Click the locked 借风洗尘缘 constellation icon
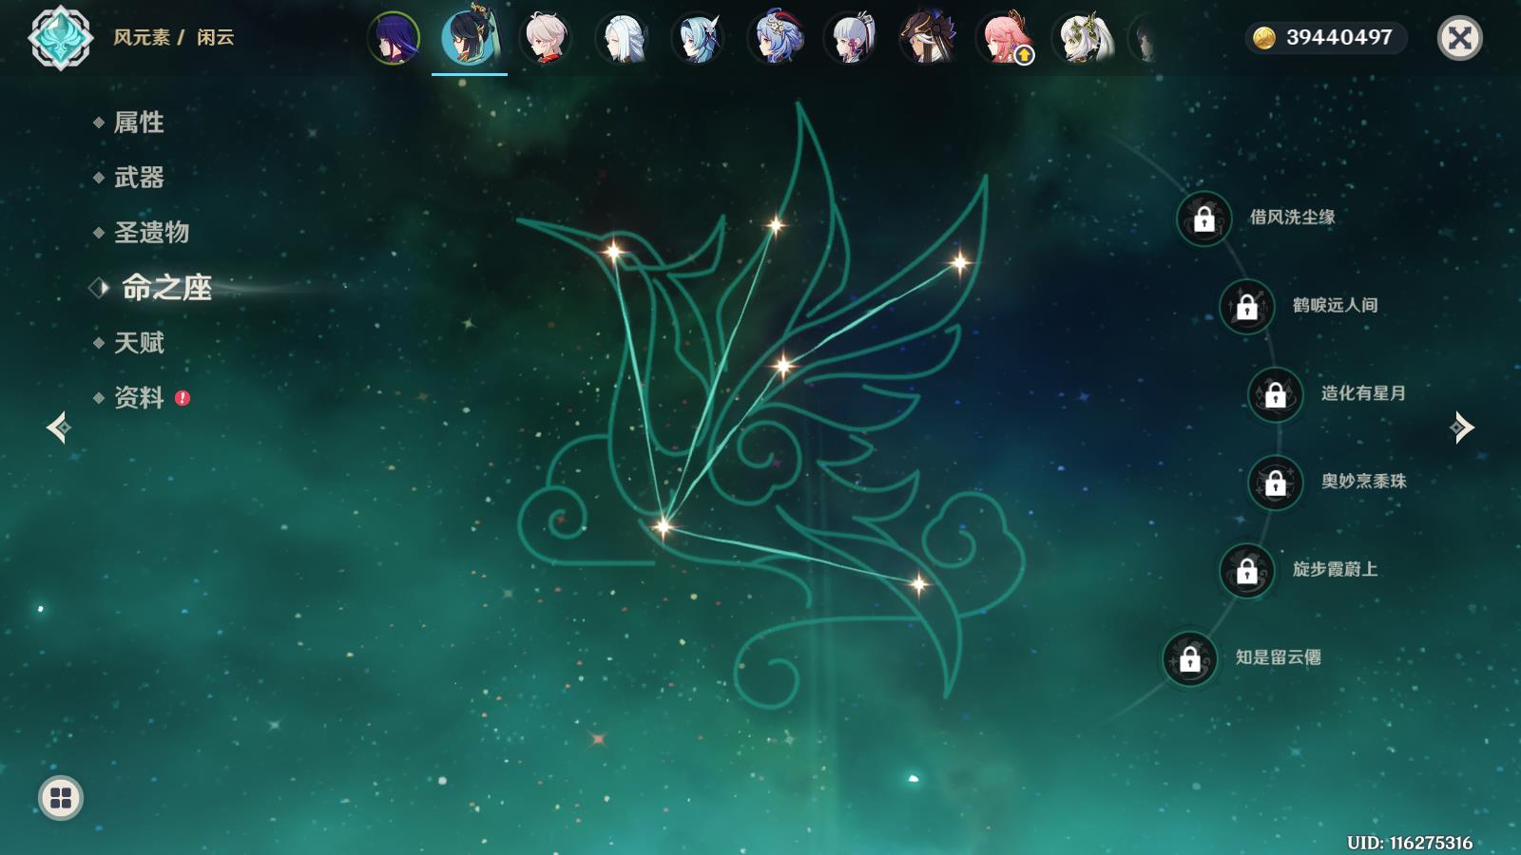 click(1204, 218)
